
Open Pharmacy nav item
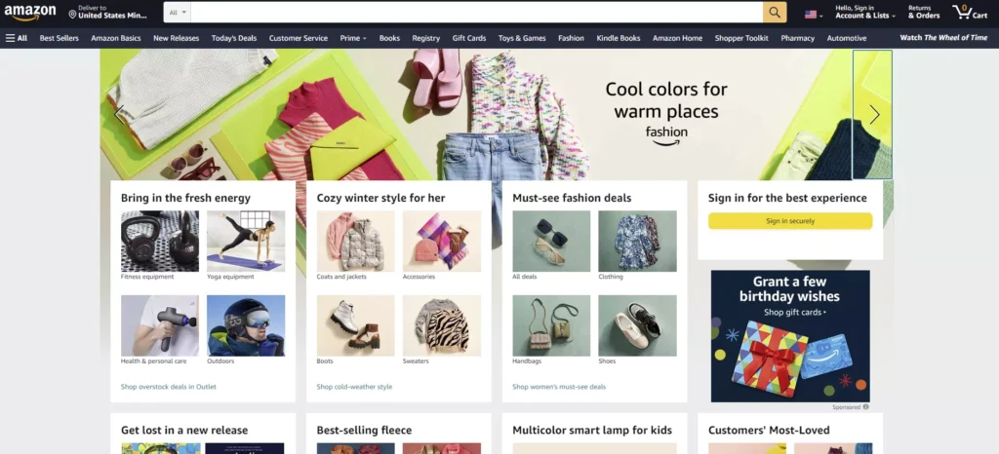coord(798,38)
